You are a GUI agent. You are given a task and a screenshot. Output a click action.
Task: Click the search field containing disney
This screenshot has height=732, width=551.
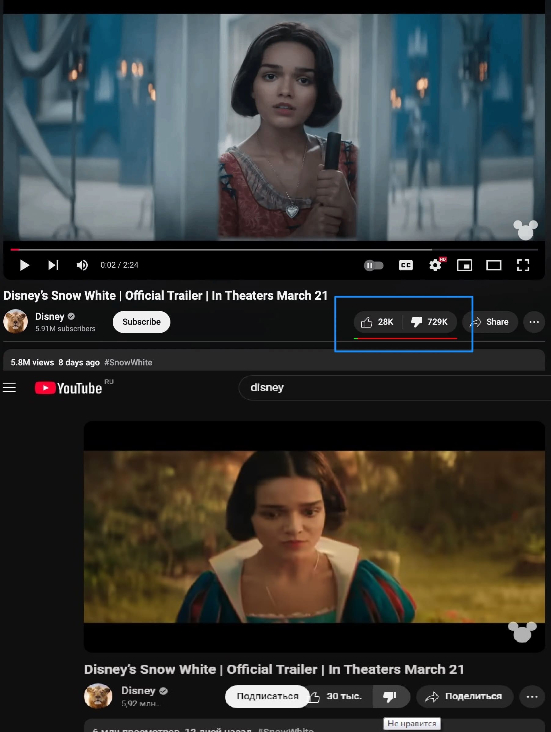[x=395, y=387]
